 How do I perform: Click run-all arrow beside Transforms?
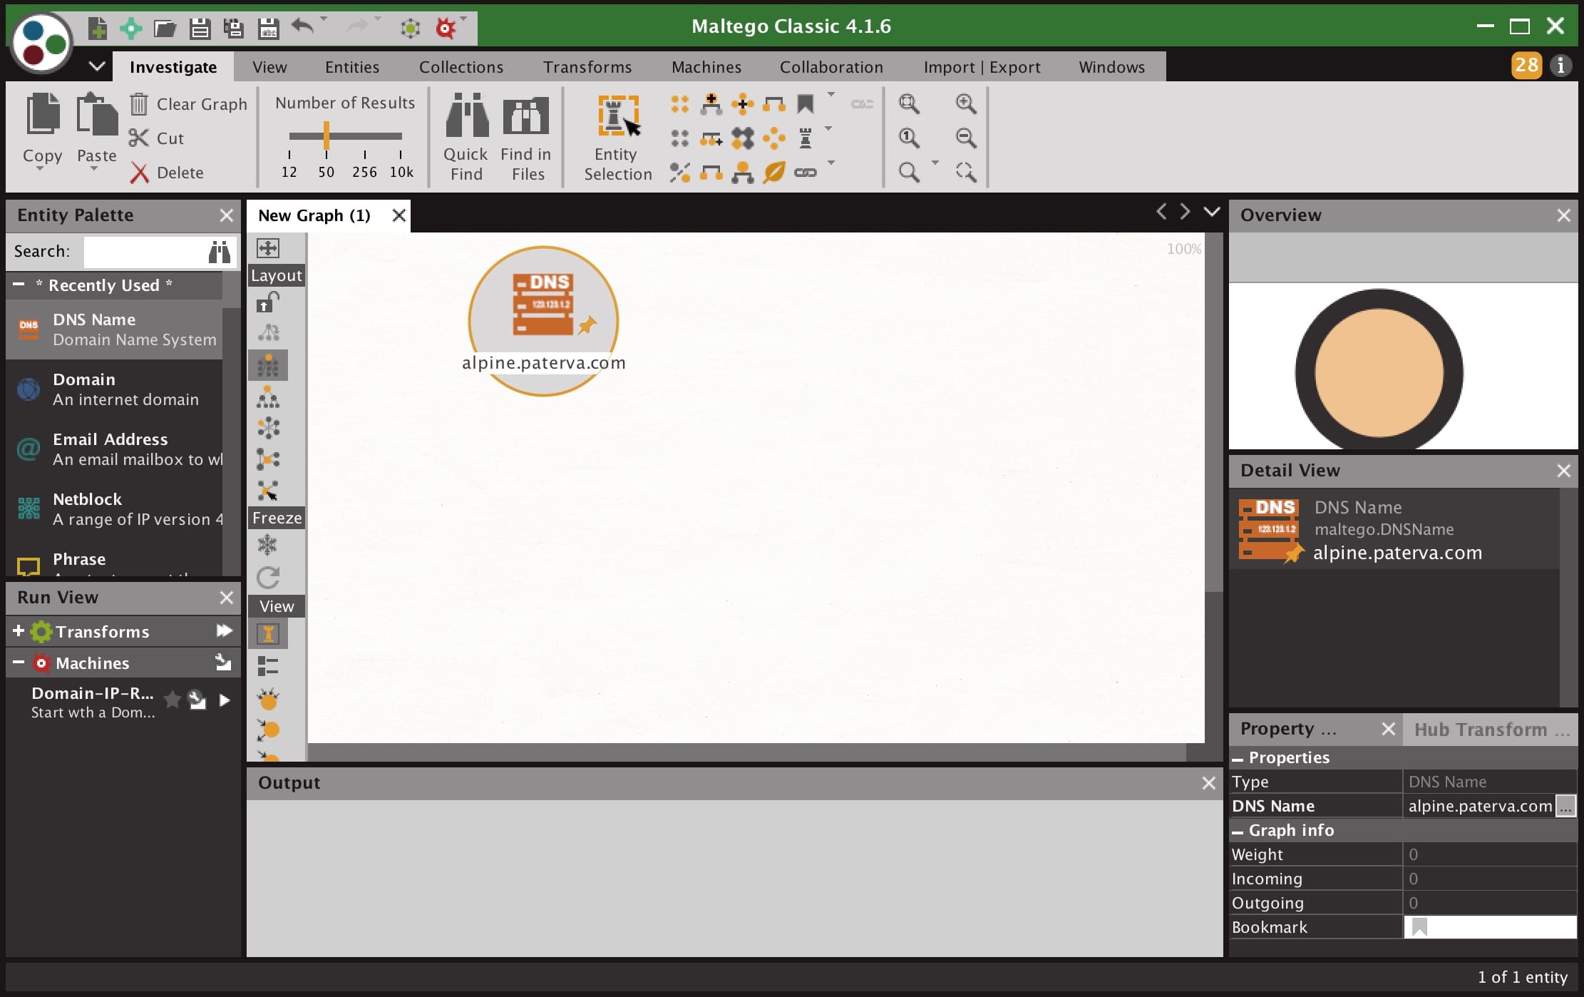224,630
